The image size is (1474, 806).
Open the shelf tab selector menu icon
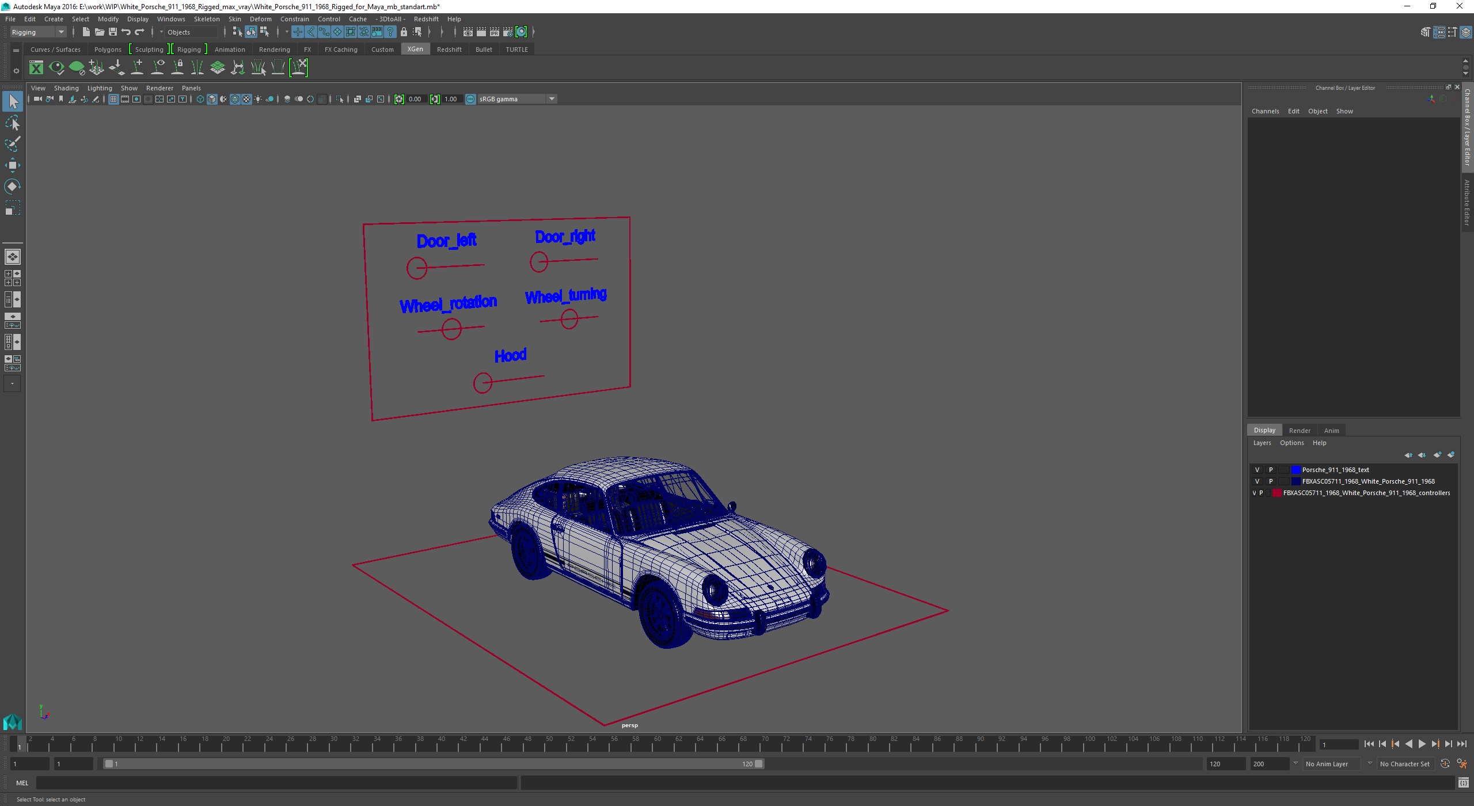pos(16,51)
